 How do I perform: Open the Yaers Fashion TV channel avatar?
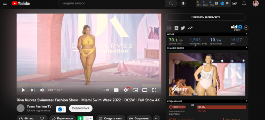[21, 108]
